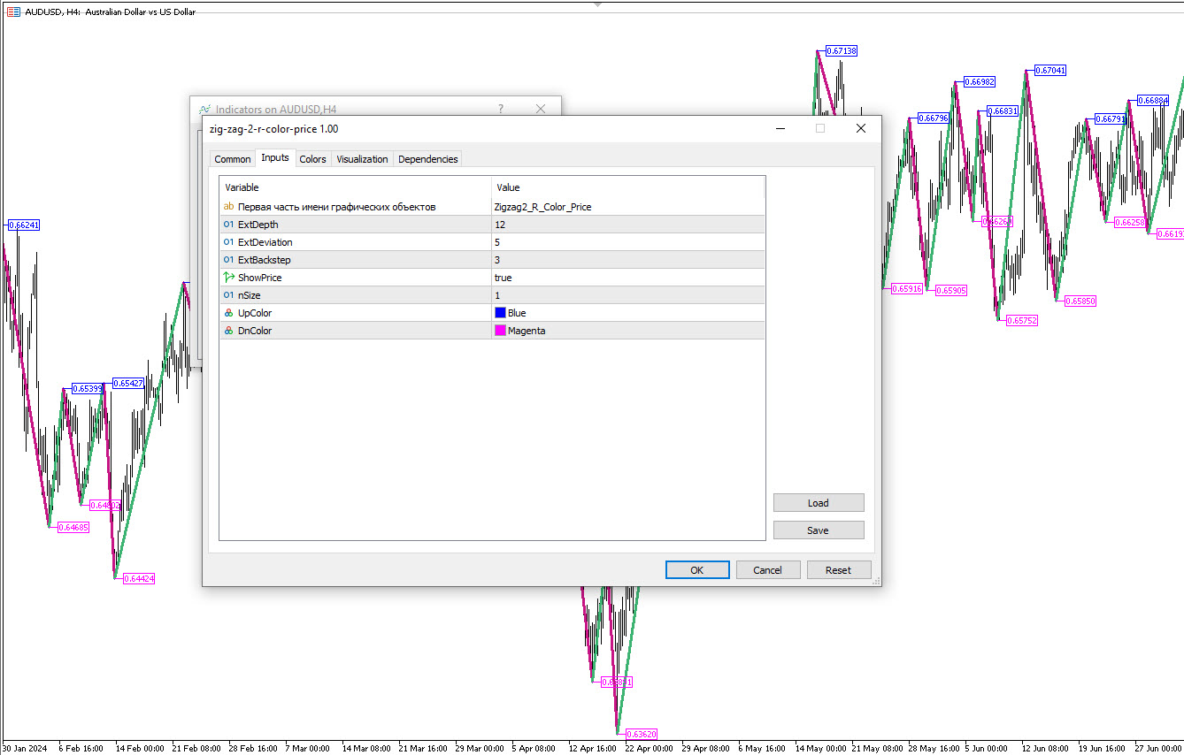
Task: Click the AUDUSD chart window icon
Action: pos(13,11)
